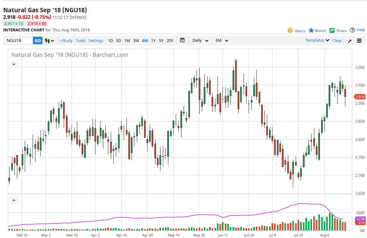Click the GO button
The image size is (367, 238).
(38, 40)
